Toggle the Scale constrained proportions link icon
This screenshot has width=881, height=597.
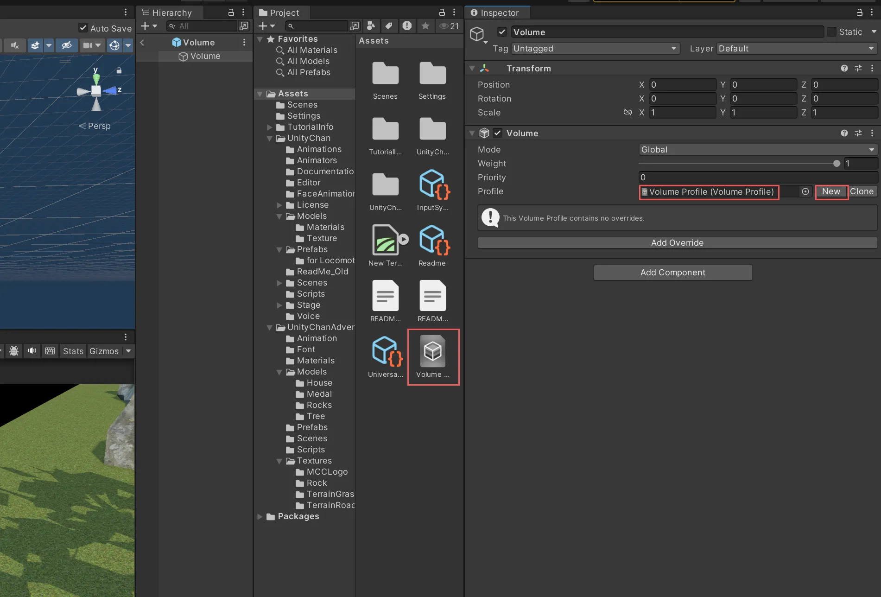click(627, 112)
